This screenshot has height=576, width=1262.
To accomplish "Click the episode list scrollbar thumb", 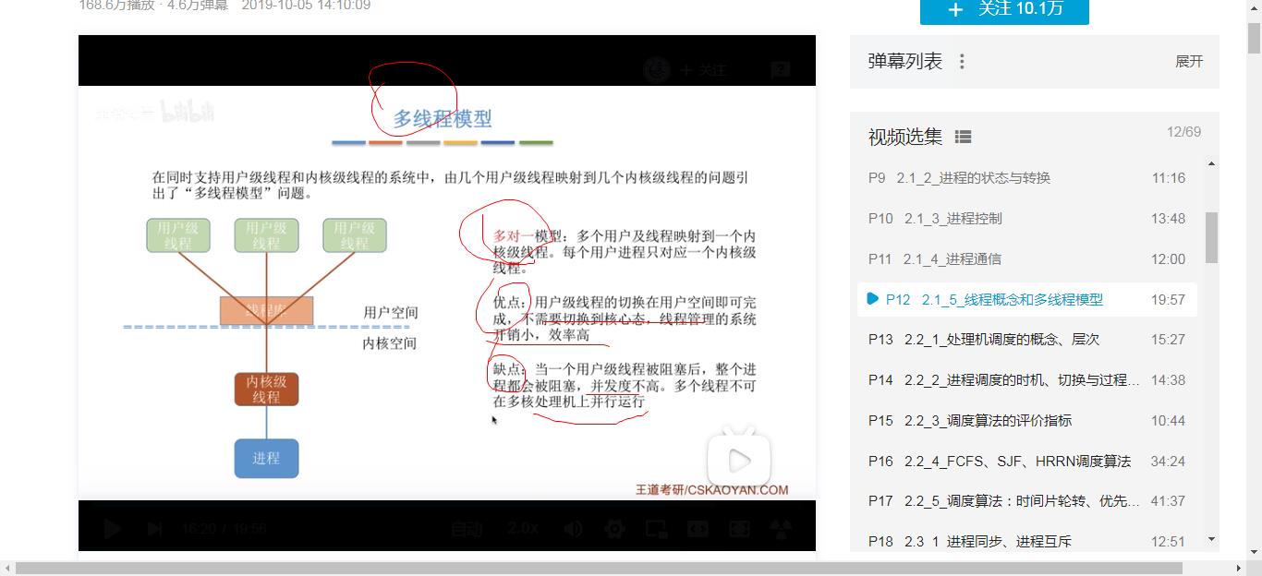I will (x=1211, y=237).
